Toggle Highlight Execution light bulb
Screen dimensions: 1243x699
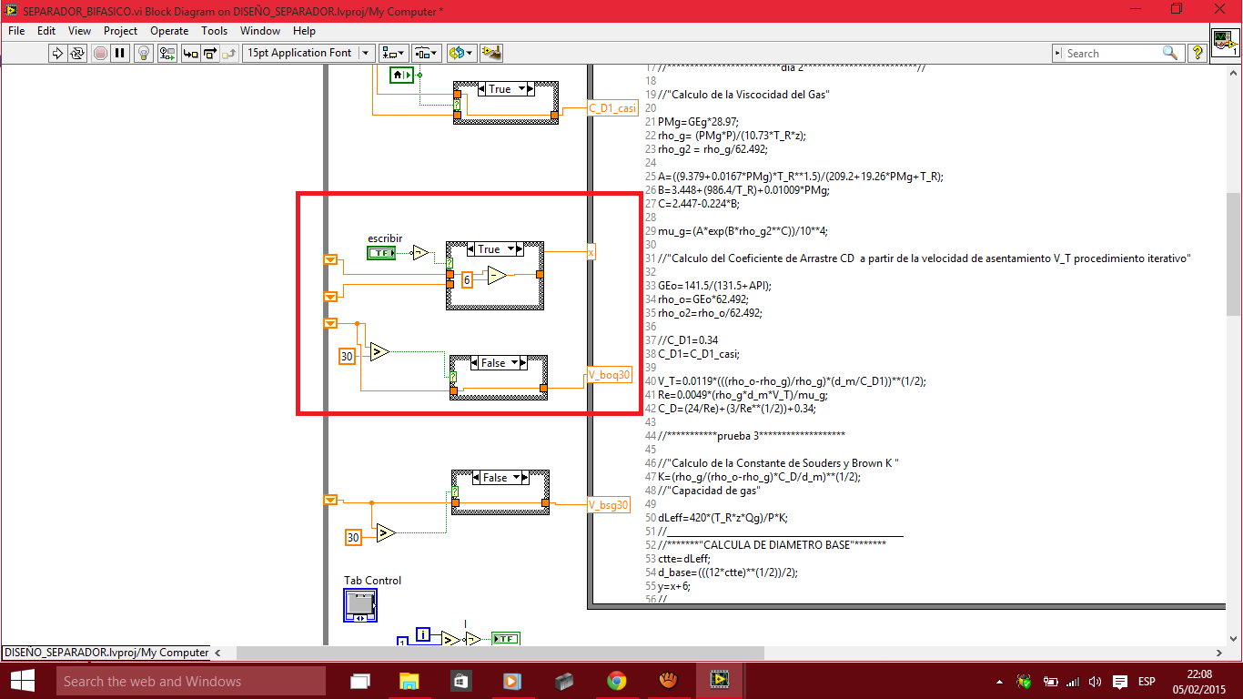144,53
